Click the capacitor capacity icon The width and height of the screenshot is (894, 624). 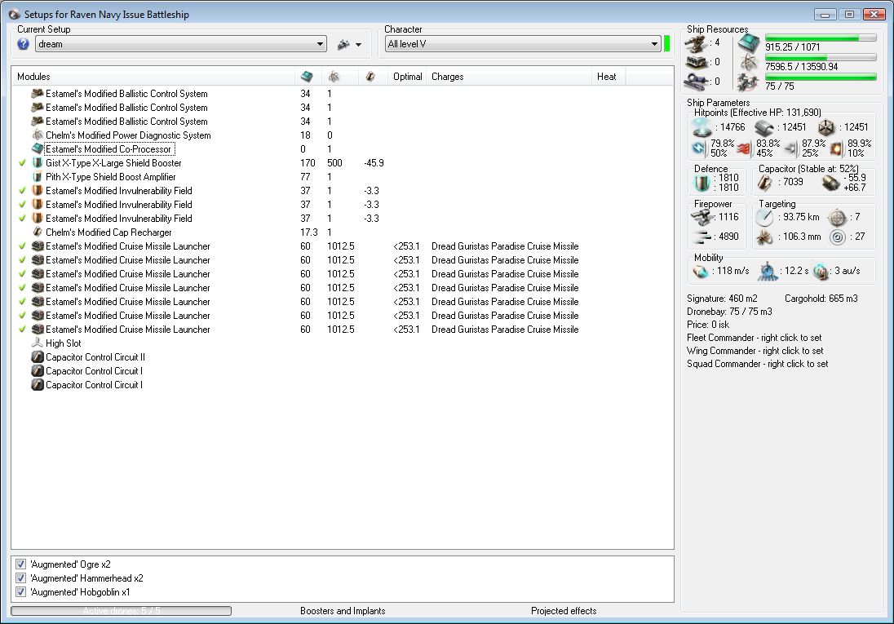[x=765, y=183]
